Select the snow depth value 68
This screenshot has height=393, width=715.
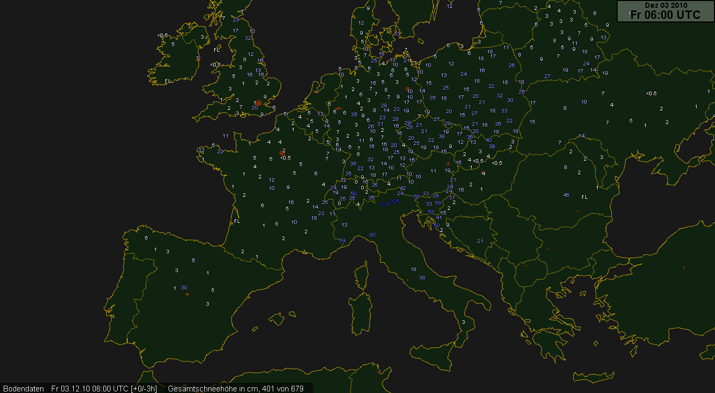point(439,203)
